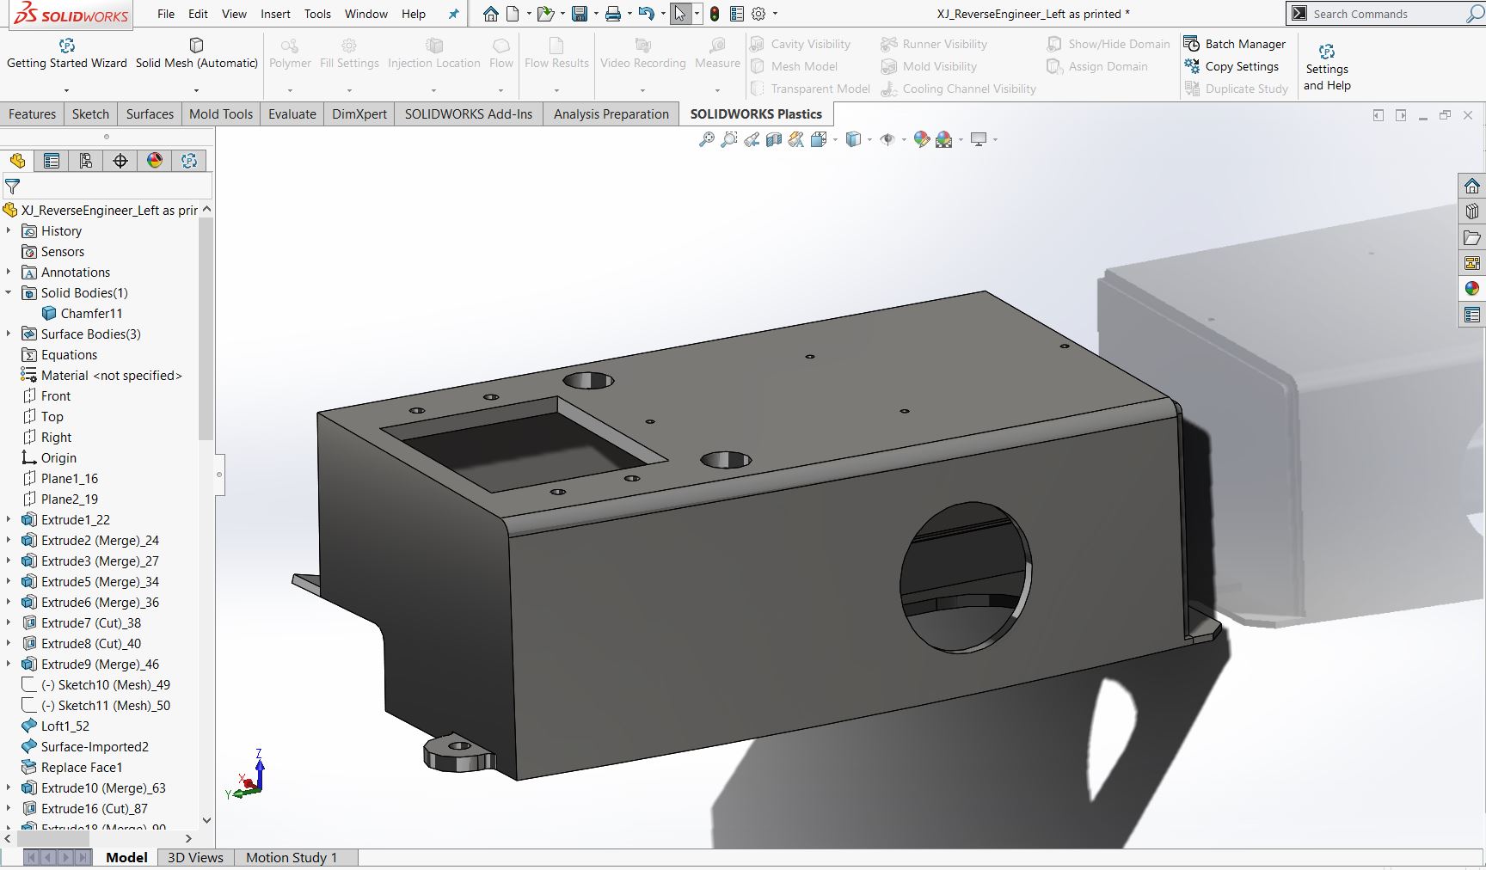The image size is (1486, 870).
Task: Create Solid Mesh (Automatic)
Action: click(197, 53)
